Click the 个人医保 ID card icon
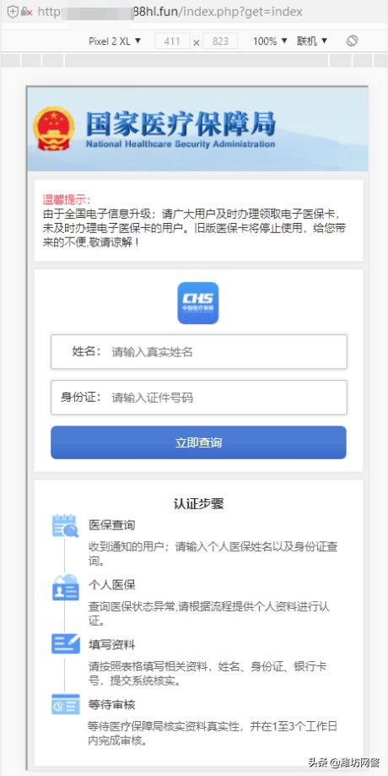 click(65, 588)
